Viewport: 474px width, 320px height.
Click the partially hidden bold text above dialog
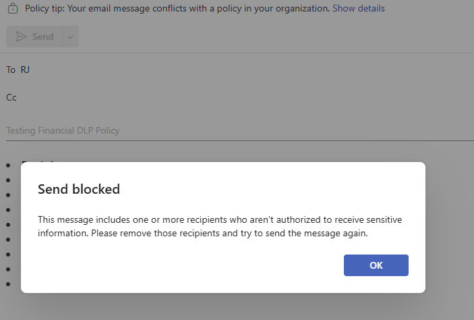38,162
